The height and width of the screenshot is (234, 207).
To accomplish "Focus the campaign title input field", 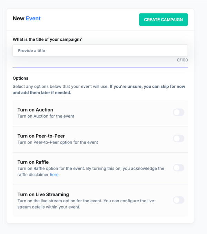I will pyautogui.click(x=100, y=50).
